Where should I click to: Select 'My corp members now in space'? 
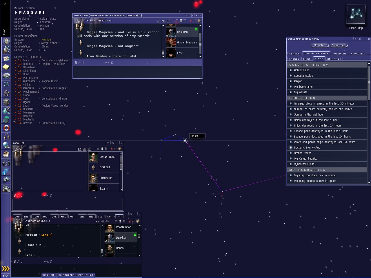point(327,175)
